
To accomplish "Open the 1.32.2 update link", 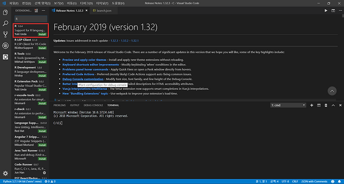I will (x=125, y=41).
